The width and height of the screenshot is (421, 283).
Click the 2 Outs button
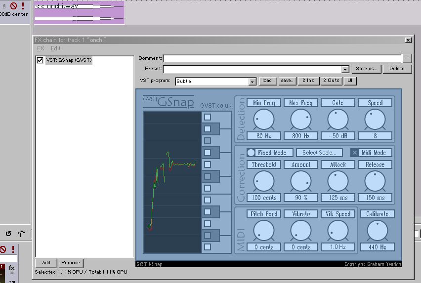pyautogui.click(x=331, y=81)
